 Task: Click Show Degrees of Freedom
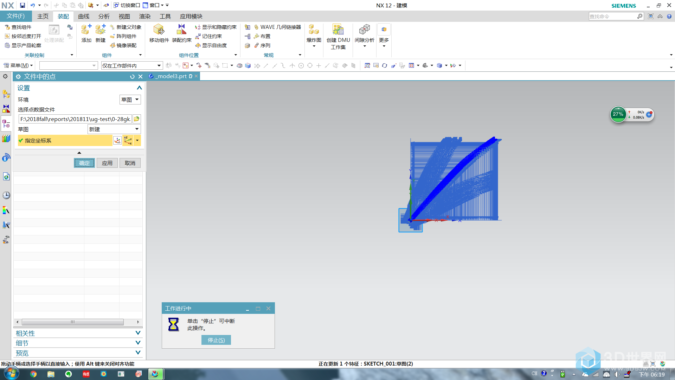pos(211,45)
